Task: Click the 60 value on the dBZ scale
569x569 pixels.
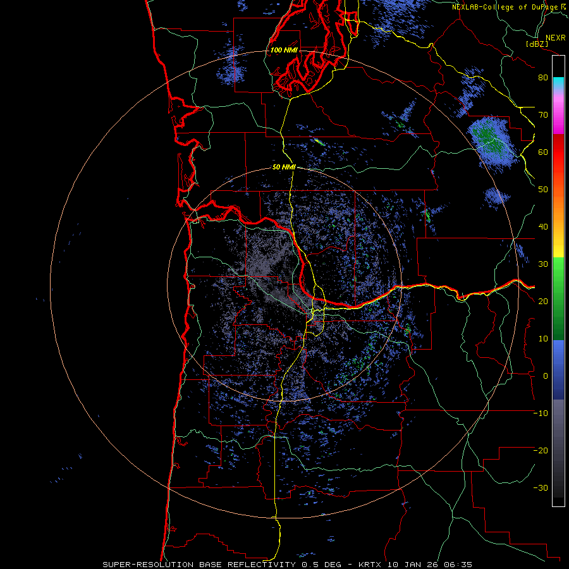Action: coord(543,152)
